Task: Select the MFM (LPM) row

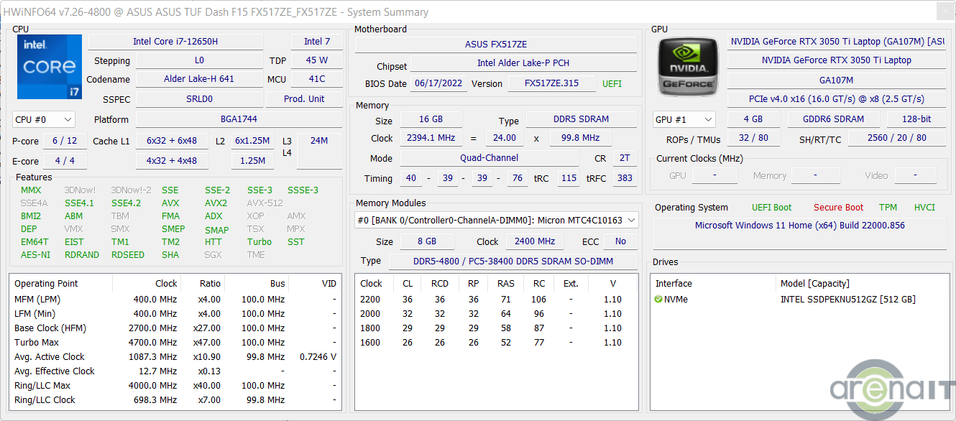Action: coord(175,300)
